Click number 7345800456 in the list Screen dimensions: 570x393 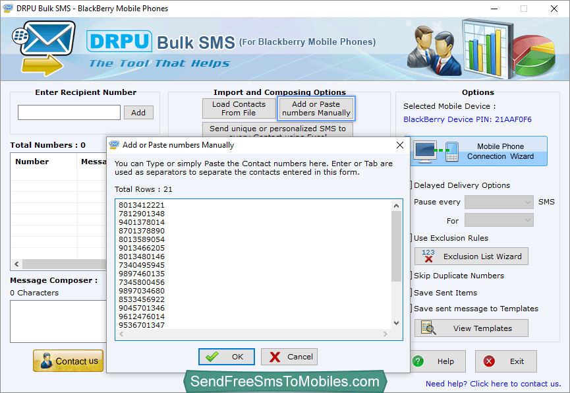click(142, 282)
